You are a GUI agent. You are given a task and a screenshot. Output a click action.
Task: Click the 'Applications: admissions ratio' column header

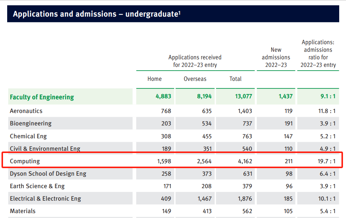(318, 54)
